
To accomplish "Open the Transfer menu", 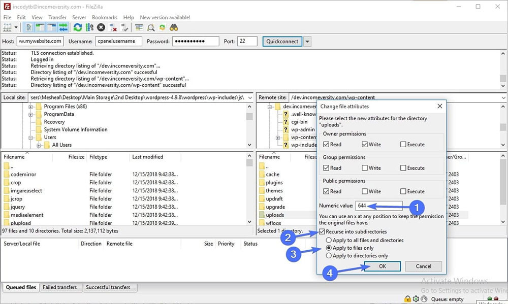I will (x=57, y=17).
